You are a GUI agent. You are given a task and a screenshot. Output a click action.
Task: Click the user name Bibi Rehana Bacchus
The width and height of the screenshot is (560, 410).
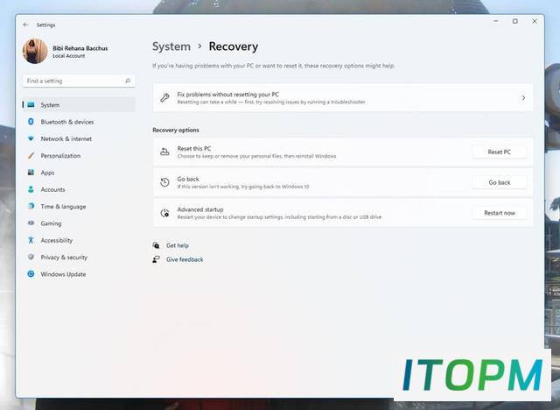[x=80, y=48]
